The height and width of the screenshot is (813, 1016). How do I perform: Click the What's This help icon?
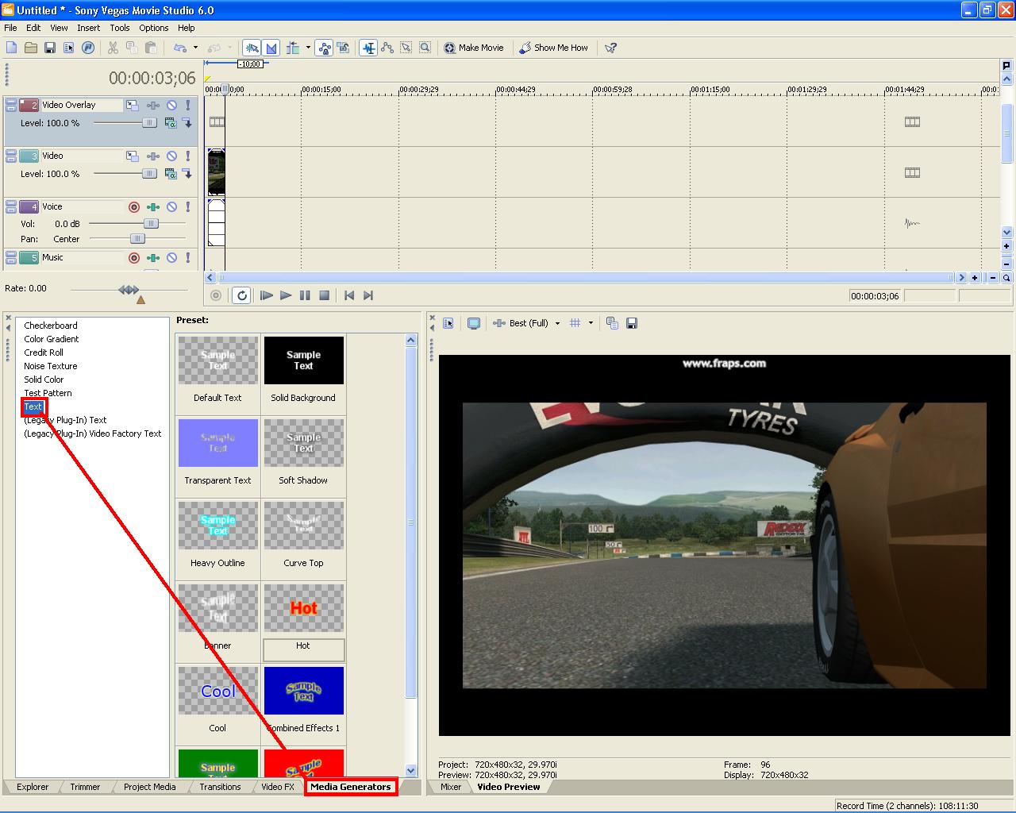tap(610, 48)
